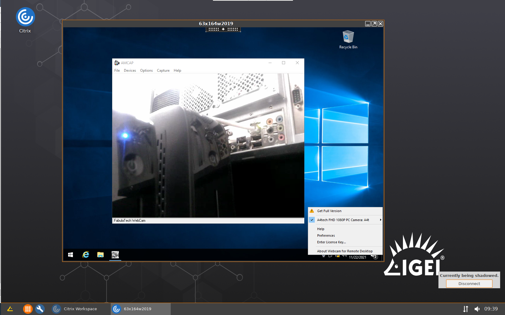Screen dimensions: 505x315
Task: Open the IGEL setup wrench icon
Action: (40, 309)
